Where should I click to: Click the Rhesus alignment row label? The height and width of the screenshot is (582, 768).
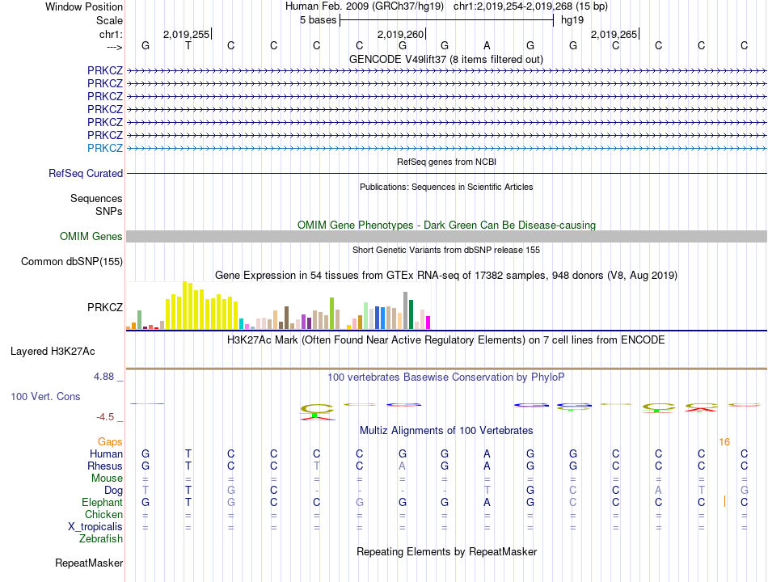(x=105, y=466)
